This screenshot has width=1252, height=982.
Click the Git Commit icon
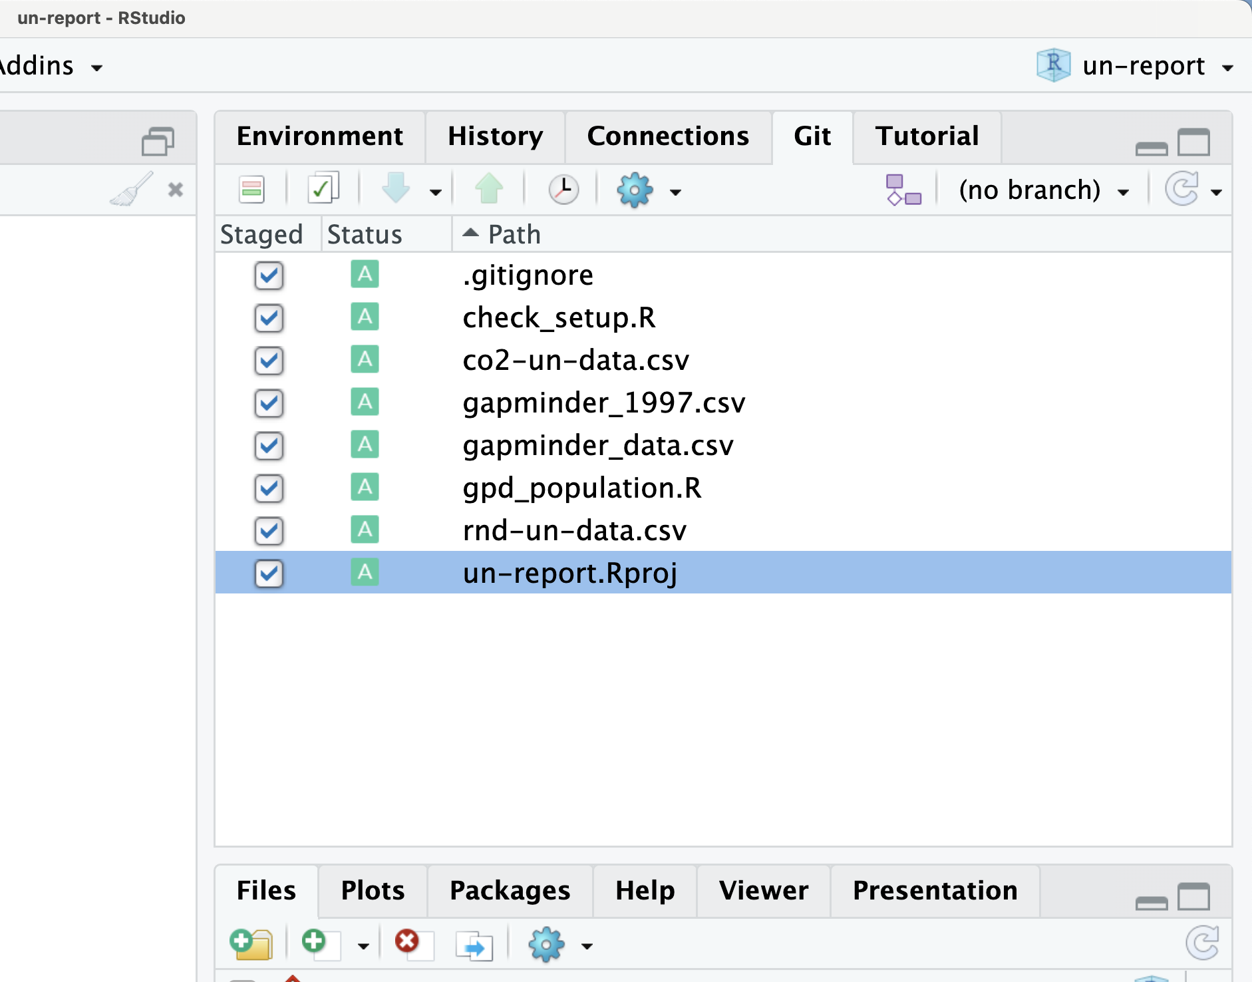[x=323, y=189]
